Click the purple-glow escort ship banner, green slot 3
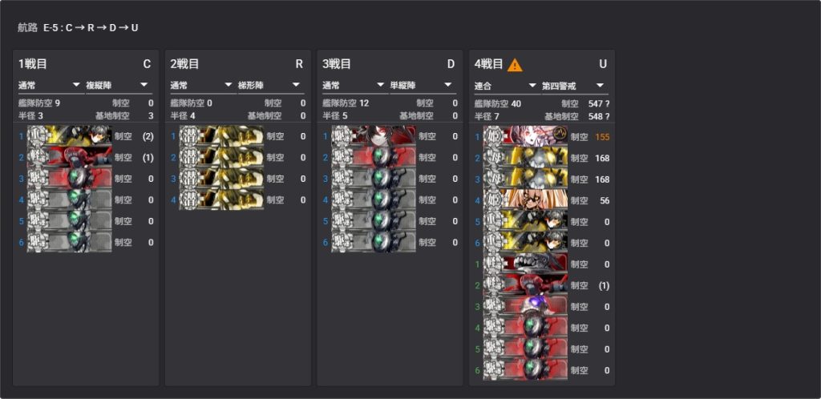The image size is (821, 399). pos(525,306)
